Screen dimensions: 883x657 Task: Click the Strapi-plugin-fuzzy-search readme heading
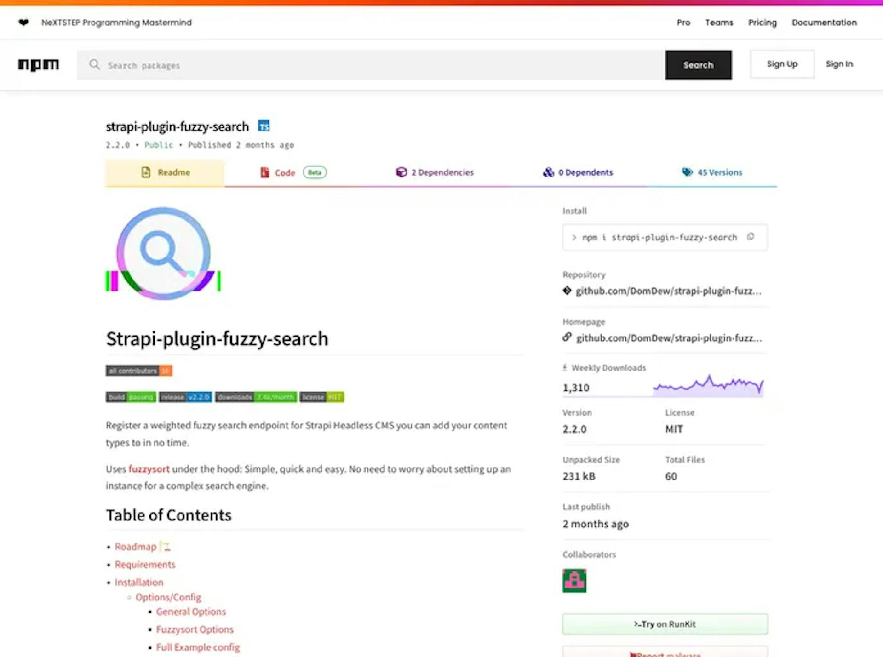coord(217,339)
